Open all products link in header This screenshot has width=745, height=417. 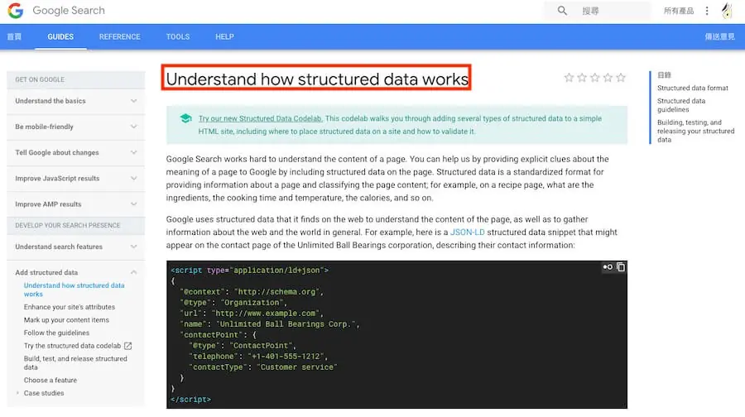click(x=679, y=11)
